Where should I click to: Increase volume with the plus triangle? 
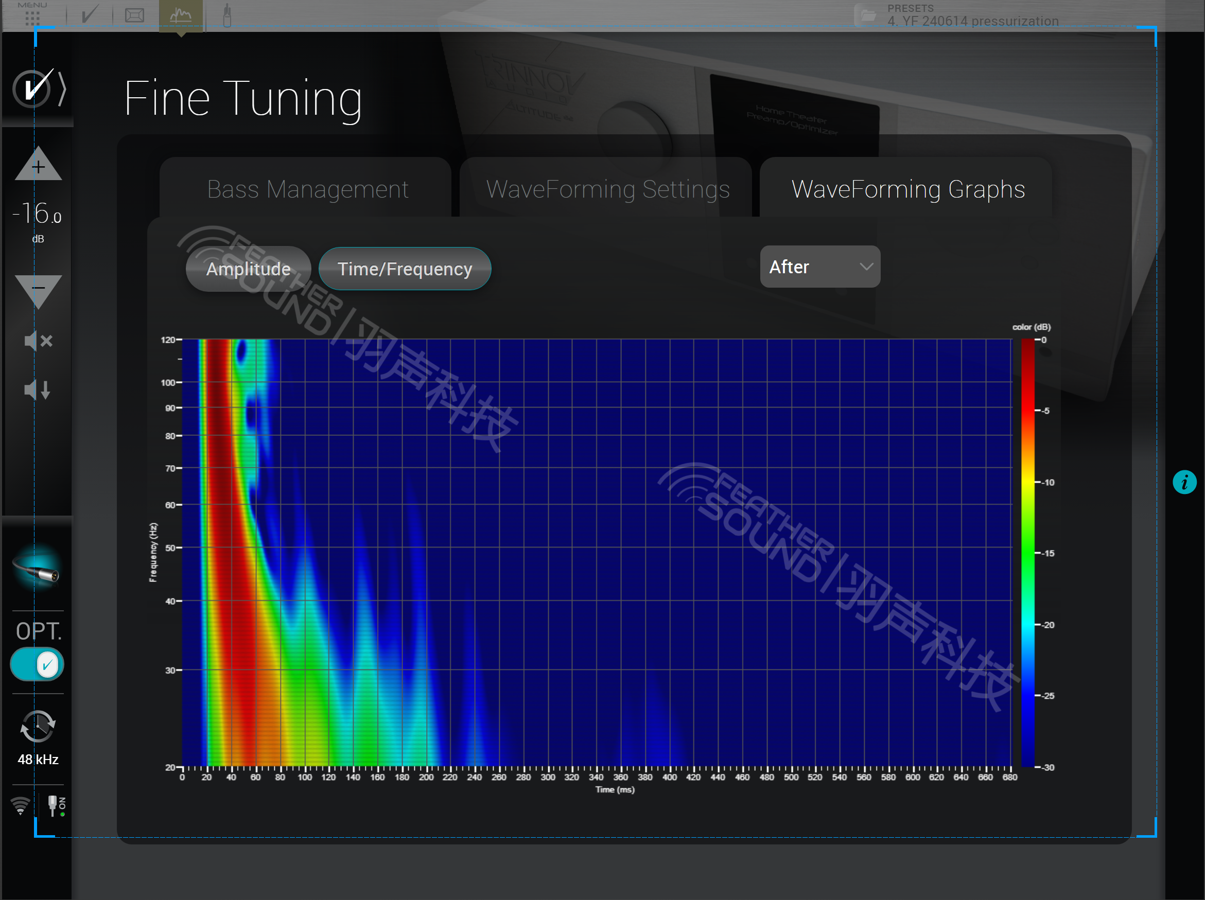click(38, 166)
